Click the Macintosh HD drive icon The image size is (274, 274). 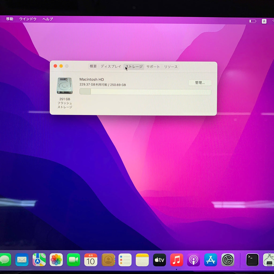pyautogui.click(x=65, y=86)
